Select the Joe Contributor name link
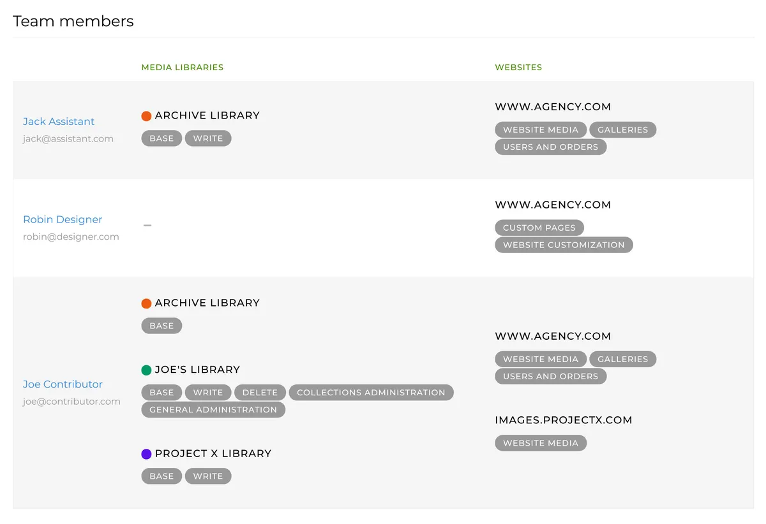The height and width of the screenshot is (524, 766). [x=63, y=384]
